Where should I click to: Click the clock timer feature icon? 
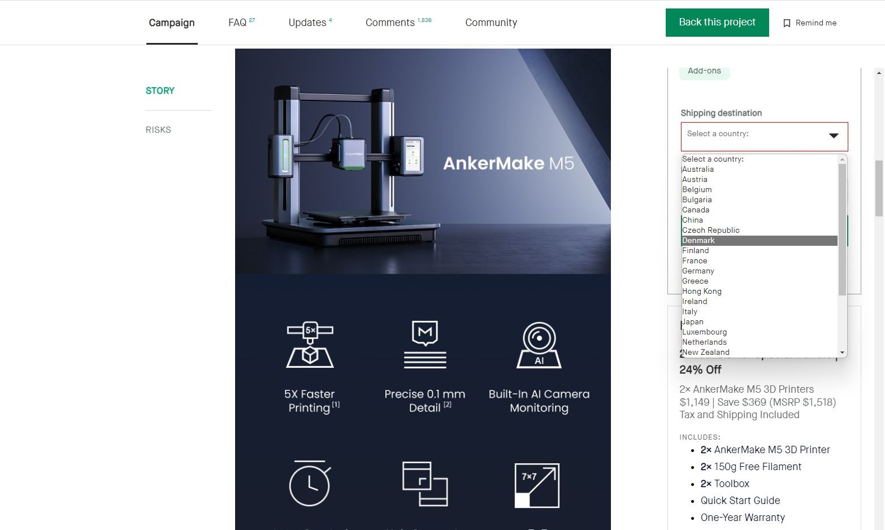coord(310,484)
